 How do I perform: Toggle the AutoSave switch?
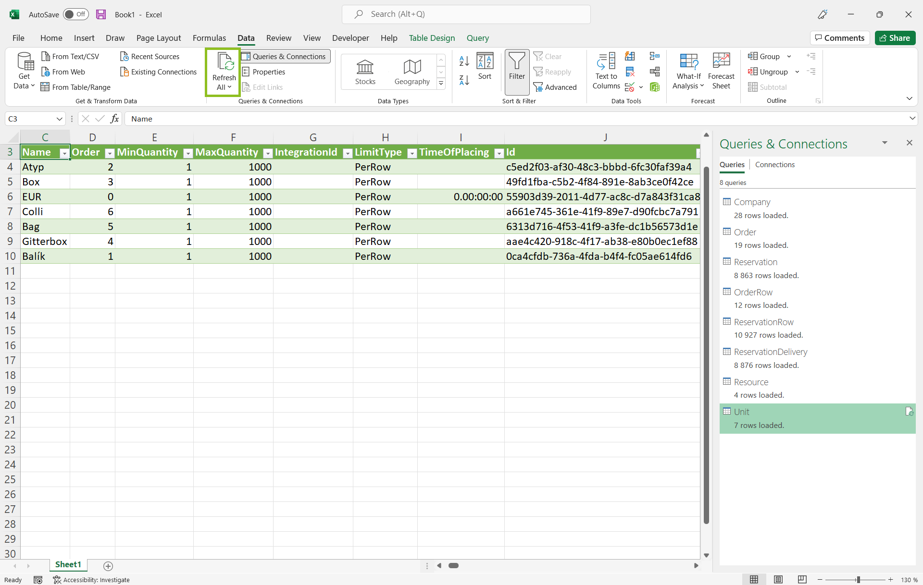(76, 14)
